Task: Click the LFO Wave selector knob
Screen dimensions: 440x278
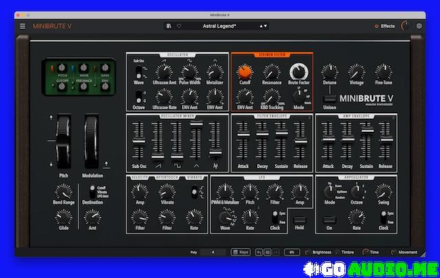Action: 225,218
